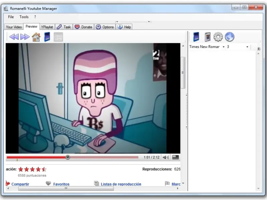Click the Favoritos link
Screen dimensions: 267x200
[61, 184]
